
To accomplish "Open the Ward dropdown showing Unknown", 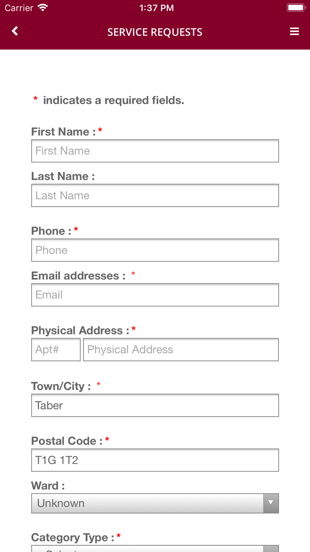I will coord(148,503).
